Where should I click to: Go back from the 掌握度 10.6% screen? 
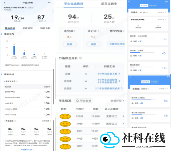[129, 1]
